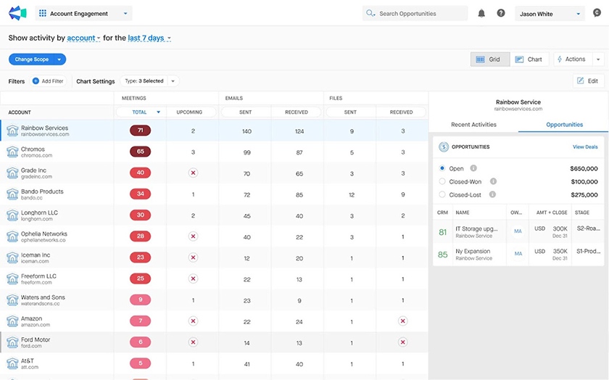The width and height of the screenshot is (609, 380).
Task: Click the Ophelia Networks account building icon
Action: coord(12,236)
